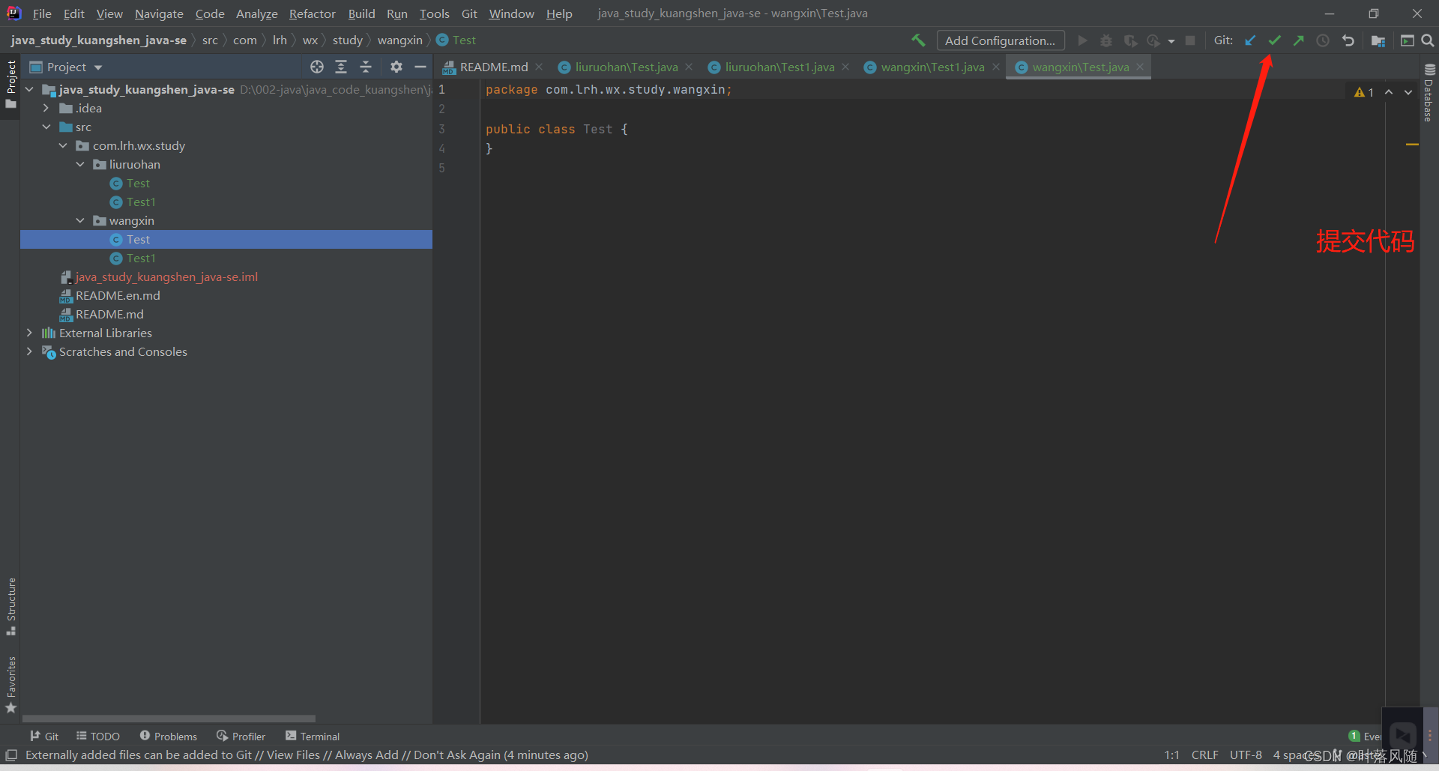
Task: Collapse the src folder
Action: click(x=46, y=127)
